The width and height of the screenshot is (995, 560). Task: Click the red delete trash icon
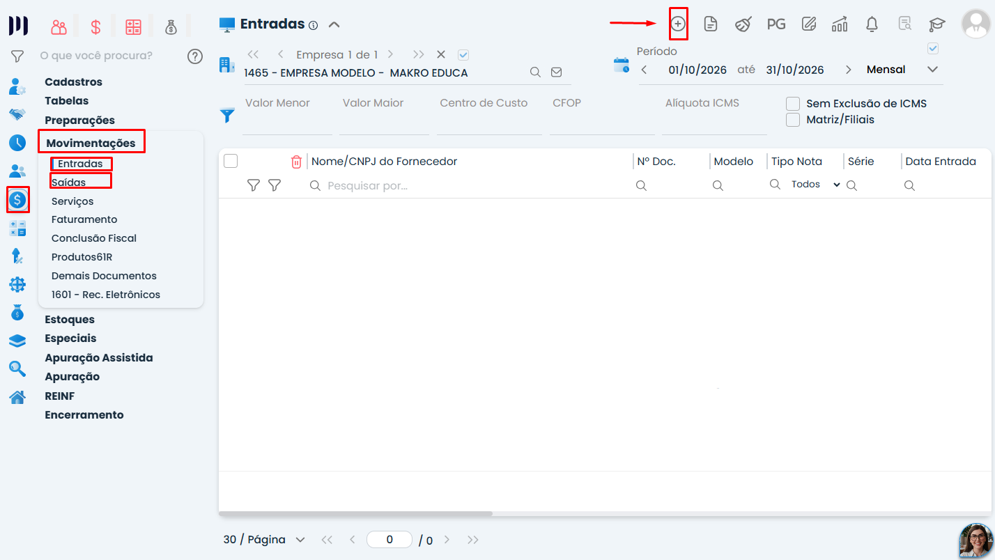[x=296, y=162]
